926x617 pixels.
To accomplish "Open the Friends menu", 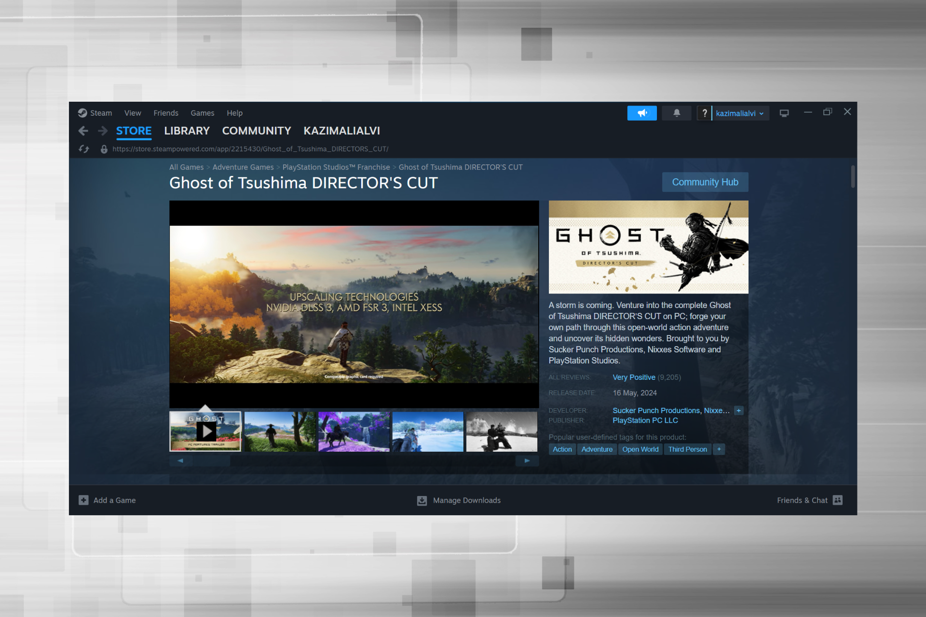I will [166, 113].
